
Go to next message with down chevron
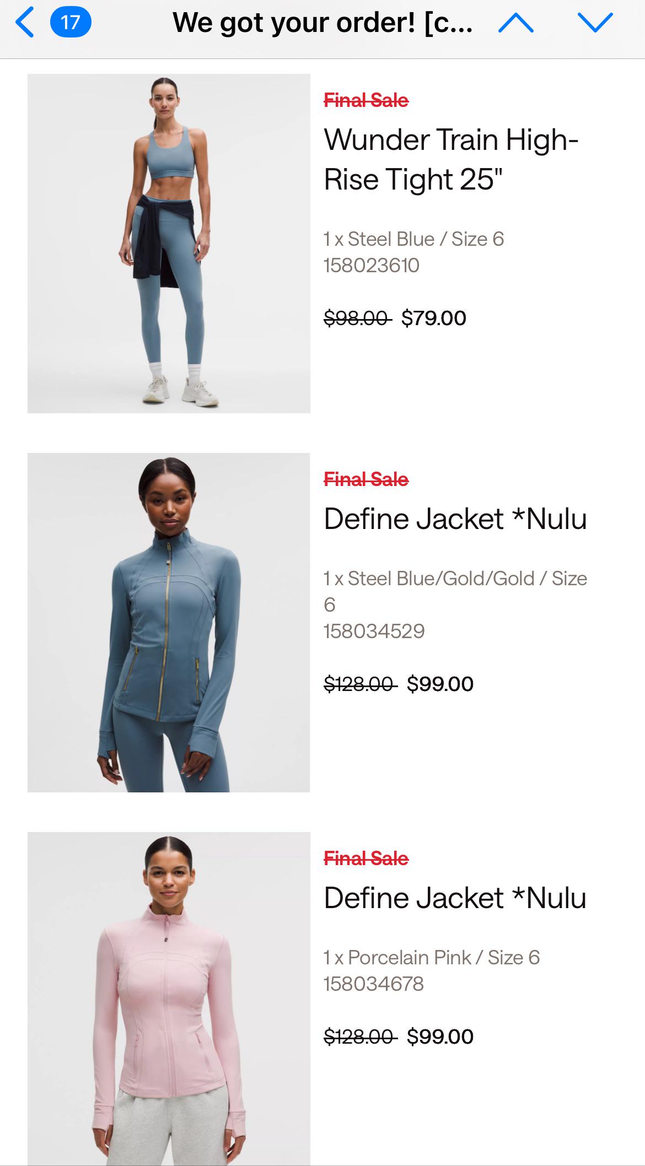(x=595, y=23)
